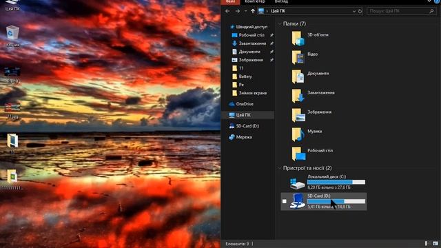This screenshot has width=441, height=248.
Task: Select the Локальний диск (C:) drive icon
Action: pyautogui.click(x=297, y=183)
